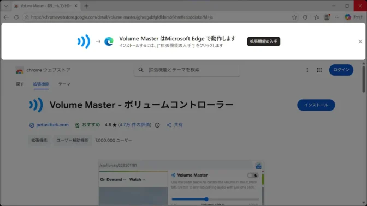Viewport: 367px width, 206px height.
Task: Open the Edge settings ellipsis menu
Action: (x=337, y=17)
